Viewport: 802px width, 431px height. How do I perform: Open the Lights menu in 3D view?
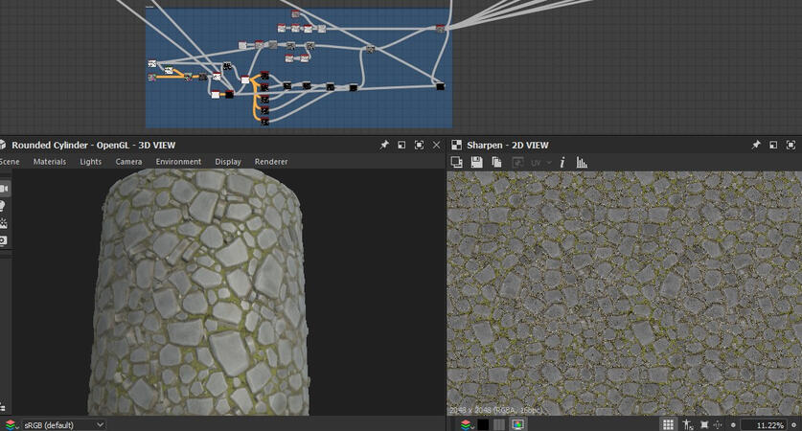tap(90, 162)
